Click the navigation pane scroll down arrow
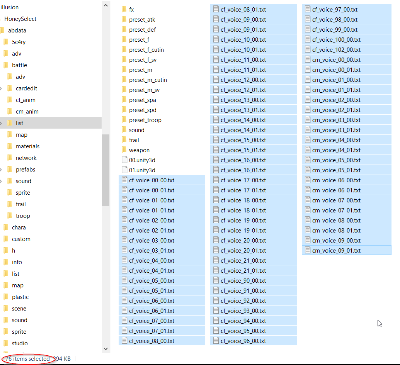 [x=106, y=348]
